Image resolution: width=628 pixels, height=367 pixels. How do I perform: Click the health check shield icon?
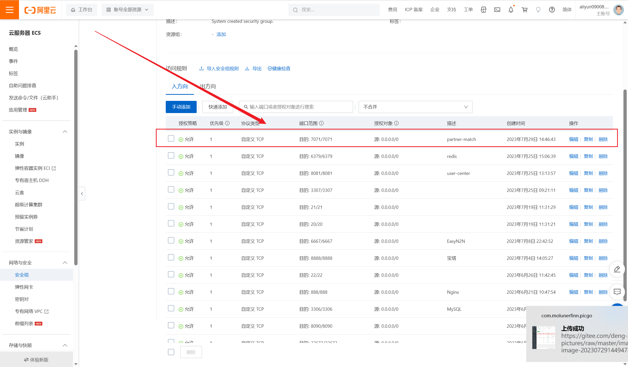(x=270, y=68)
